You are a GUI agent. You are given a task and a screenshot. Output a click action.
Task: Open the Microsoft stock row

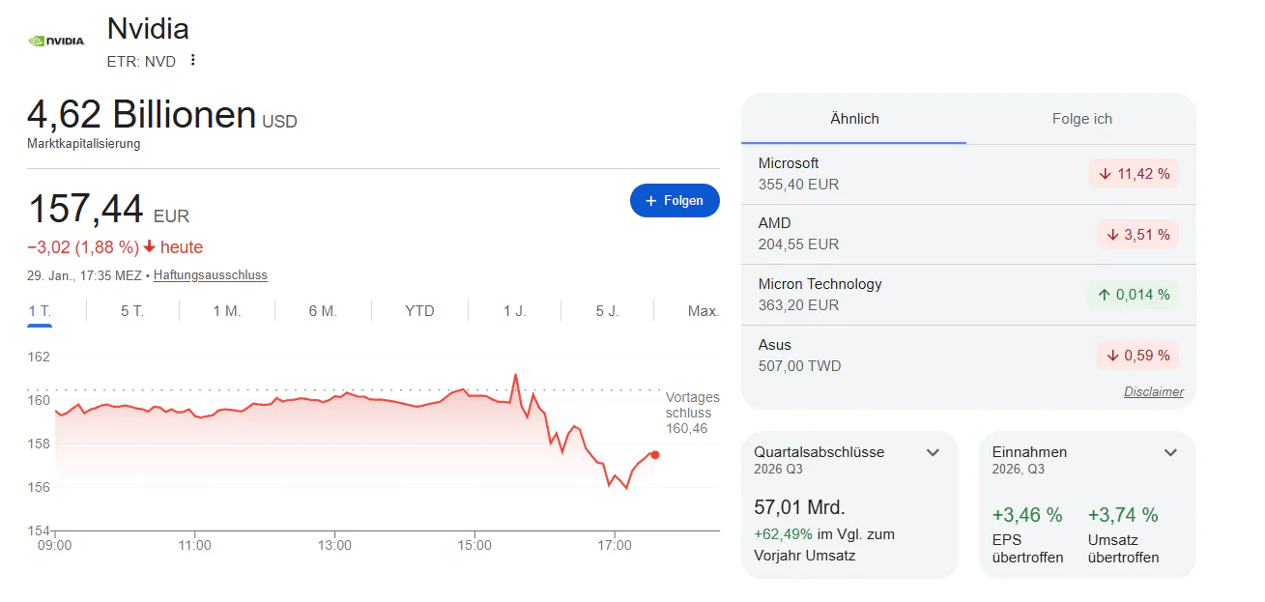tap(870, 174)
